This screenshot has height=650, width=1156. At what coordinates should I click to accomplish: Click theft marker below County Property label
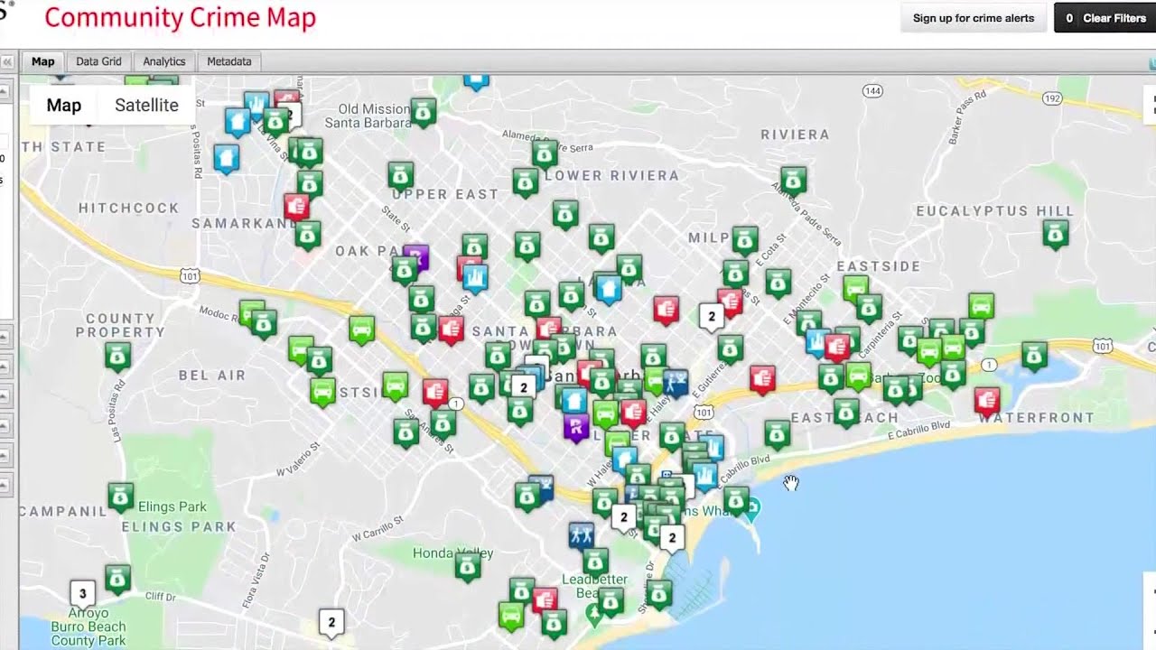point(117,357)
